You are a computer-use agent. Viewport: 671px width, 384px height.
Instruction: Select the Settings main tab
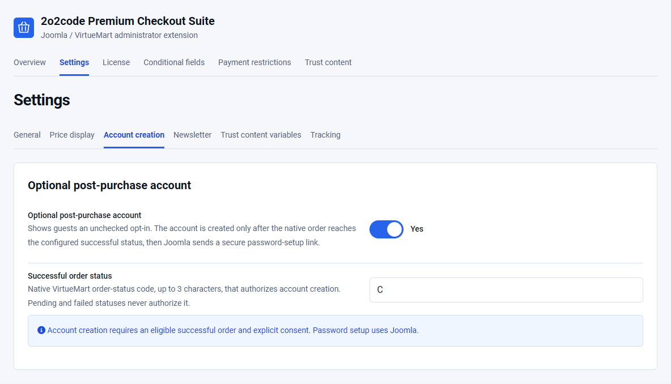coord(74,62)
